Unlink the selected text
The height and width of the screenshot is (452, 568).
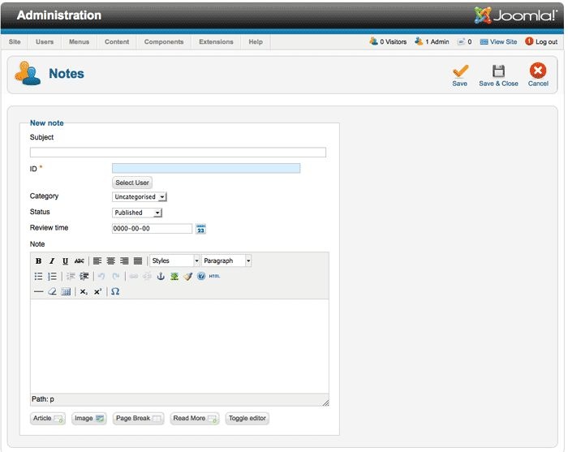[147, 277]
